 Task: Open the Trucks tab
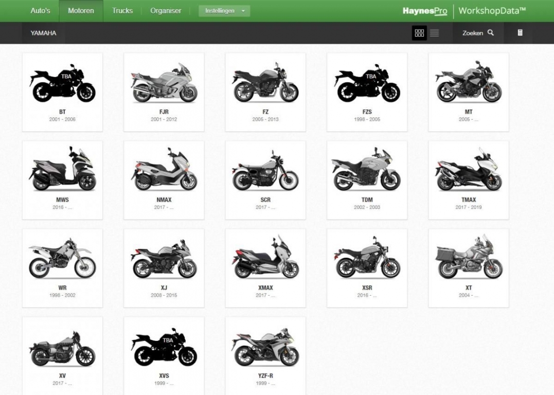122,11
